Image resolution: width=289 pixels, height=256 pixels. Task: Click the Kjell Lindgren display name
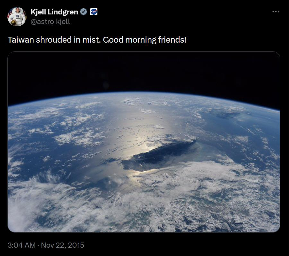(x=54, y=12)
